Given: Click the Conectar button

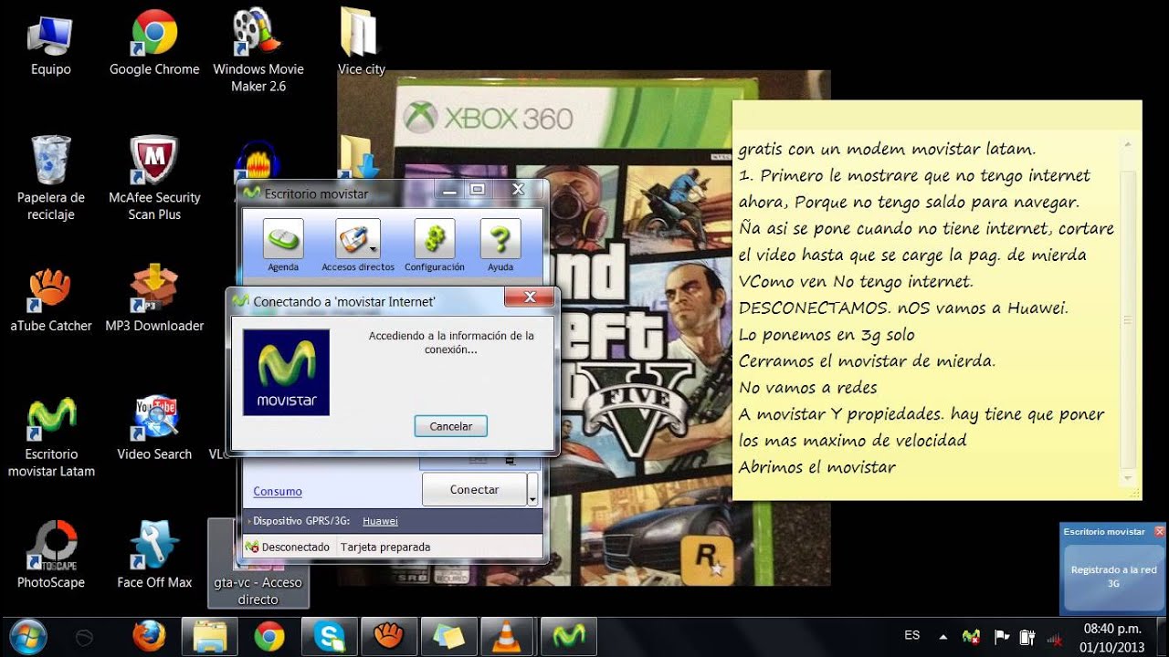Looking at the screenshot, I should (x=474, y=489).
